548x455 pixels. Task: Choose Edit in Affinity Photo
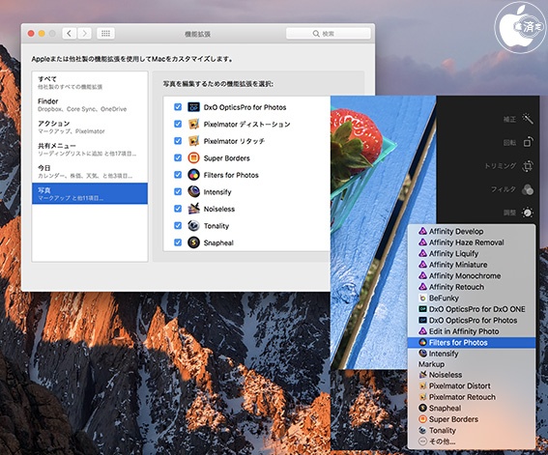point(472,331)
